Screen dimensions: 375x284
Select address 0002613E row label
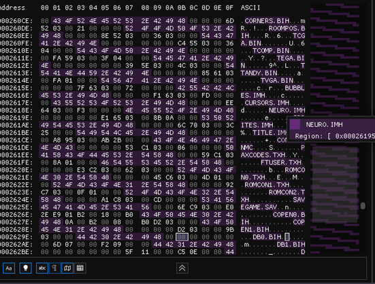[x=16, y=73]
